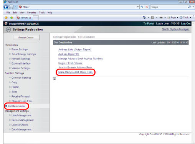195x144 pixels.
Task: Open the Page dropdown menu
Action: click(x=173, y=17)
